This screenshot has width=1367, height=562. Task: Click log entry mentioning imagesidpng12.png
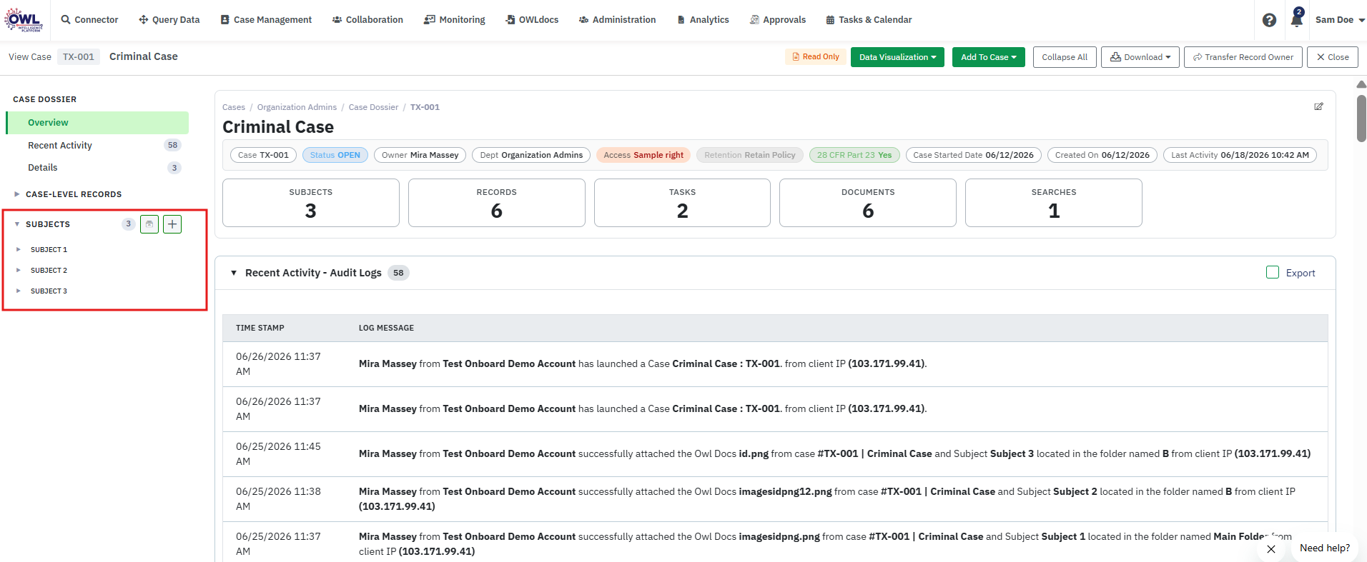(775, 499)
